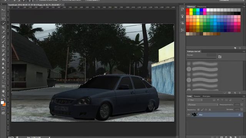
Task: Open the Layers panel flyout menu
Action: [244, 96]
